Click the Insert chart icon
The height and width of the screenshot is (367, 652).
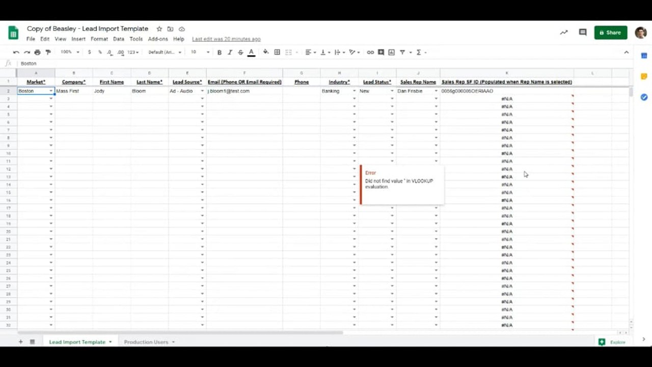coord(391,52)
